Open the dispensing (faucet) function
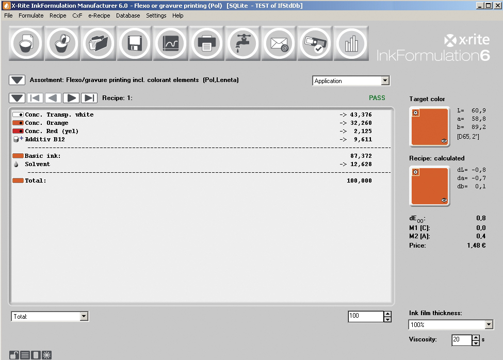Image resolution: width=503 pixels, height=360 pixels. (x=242, y=43)
